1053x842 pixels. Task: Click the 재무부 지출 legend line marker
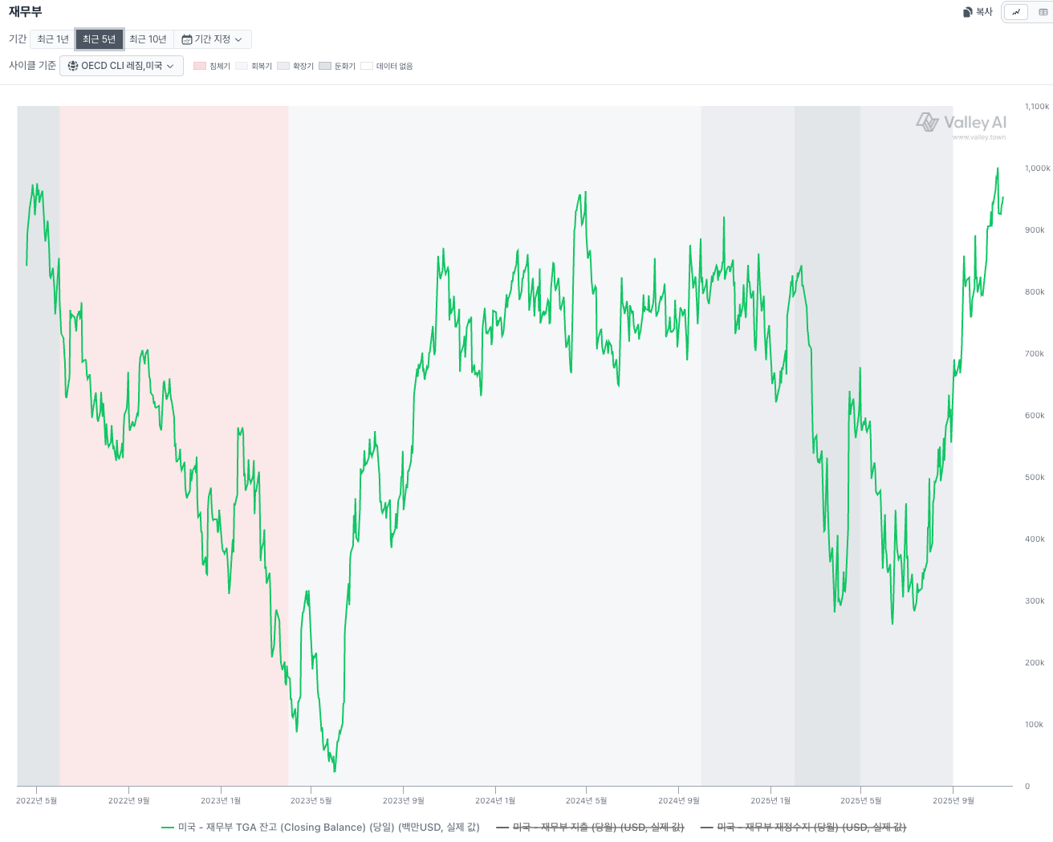pos(502,827)
